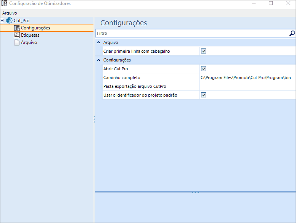Viewport: 296px width, 223px height.
Task: Select Arquivo item in the side tree
Action: point(29,42)
